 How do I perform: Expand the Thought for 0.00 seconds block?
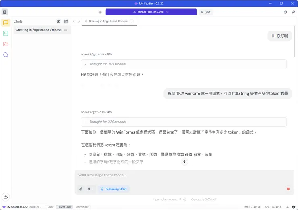click(184, 64)
